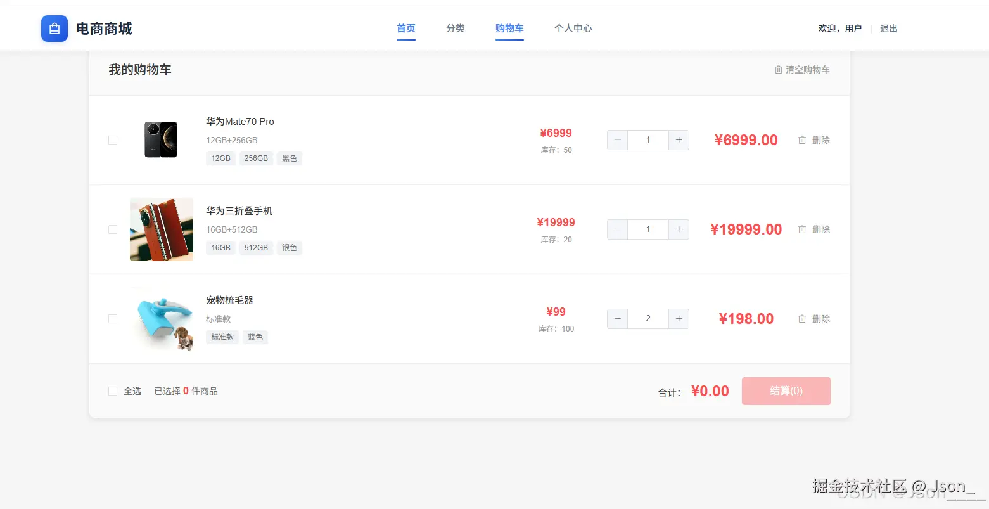This screenshot has width=989, height=509.
Task: Open the 宠物梳毛器 product image
Action: point(162,319)
